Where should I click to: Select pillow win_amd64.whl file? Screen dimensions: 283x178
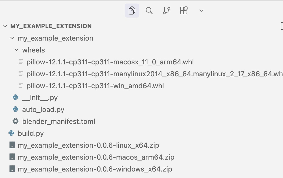[x=95, y=86]
